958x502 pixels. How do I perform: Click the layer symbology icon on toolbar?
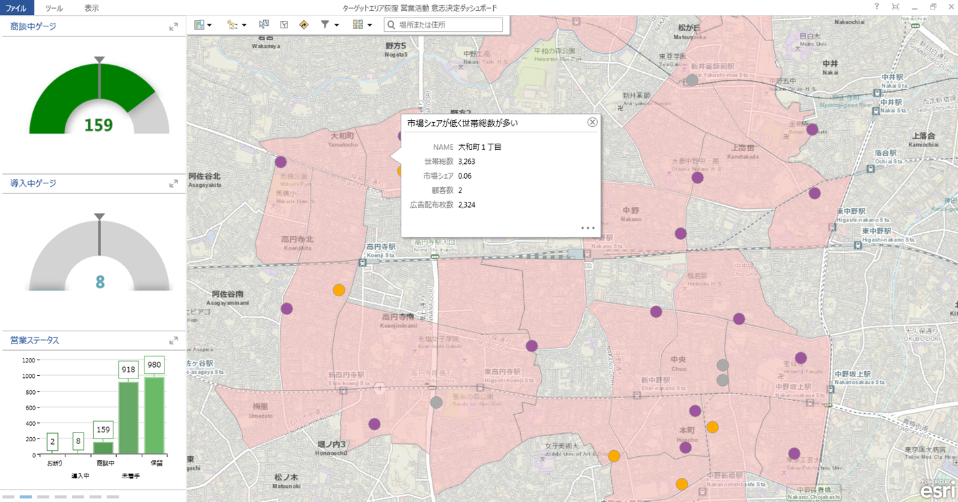pos(231,24)
